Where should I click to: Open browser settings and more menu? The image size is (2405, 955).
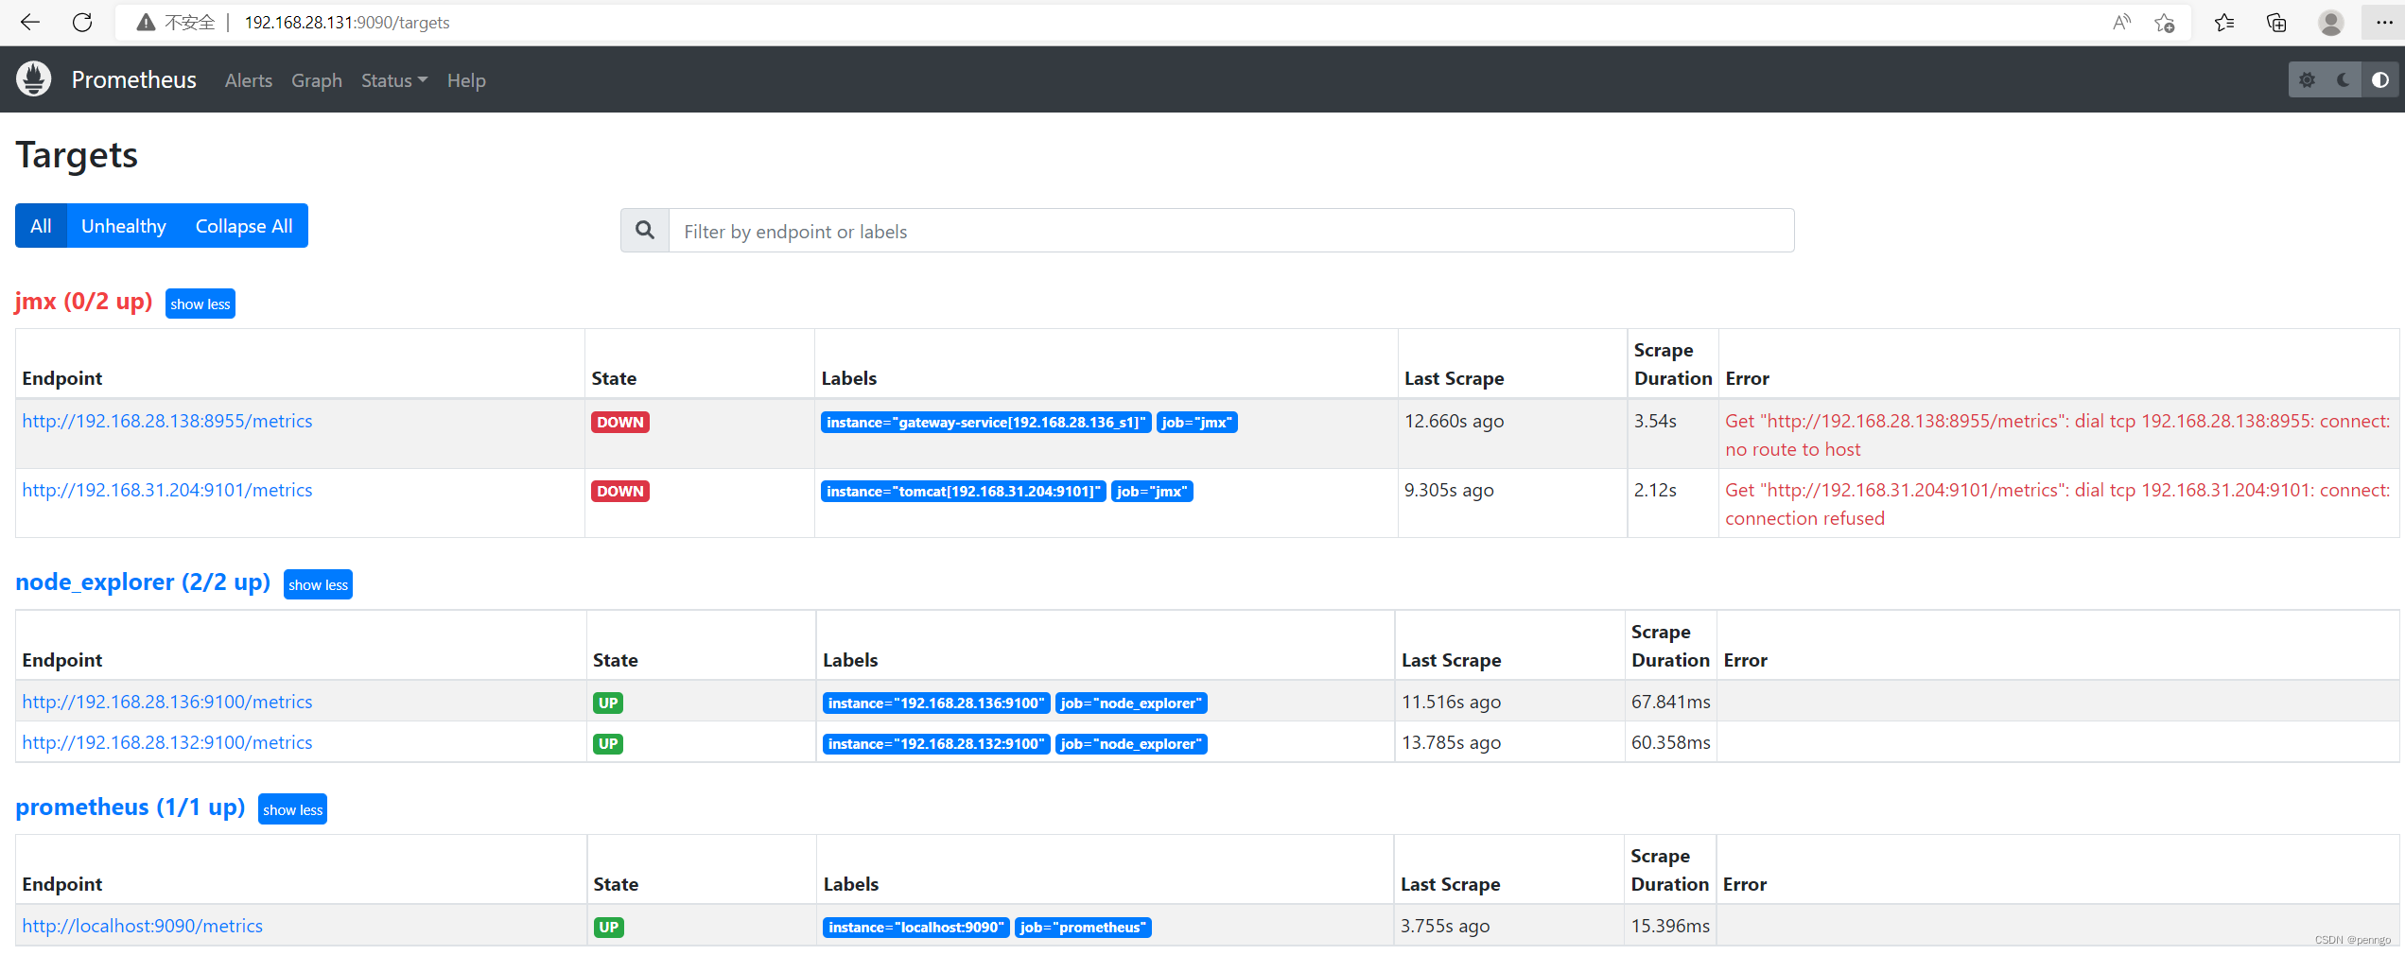(x=2384, y=23)
